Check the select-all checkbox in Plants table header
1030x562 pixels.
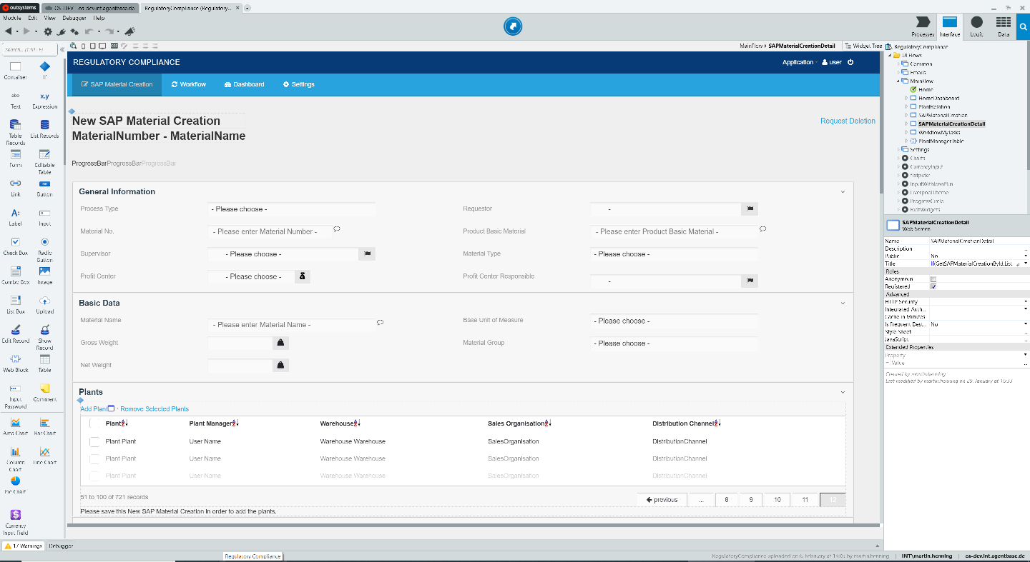coord(94,423)
